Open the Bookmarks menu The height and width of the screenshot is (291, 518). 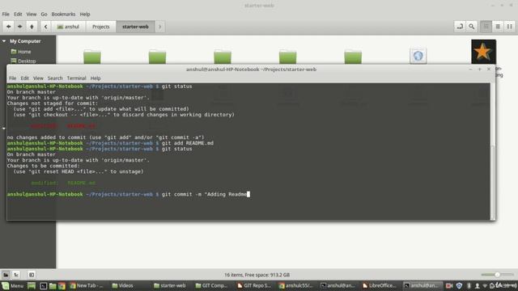click(63, 15)
